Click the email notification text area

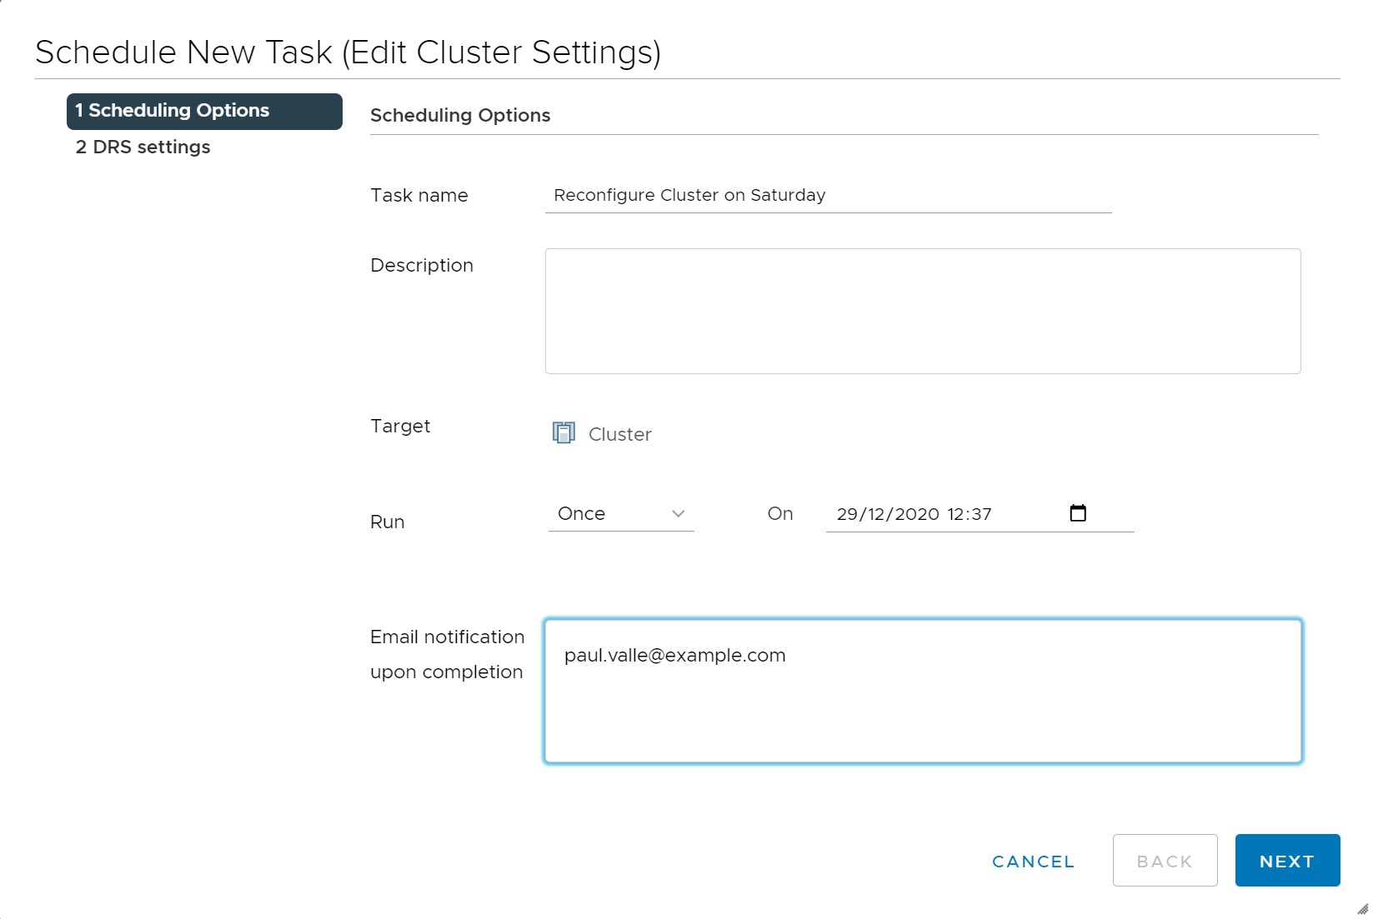[922, 691]
